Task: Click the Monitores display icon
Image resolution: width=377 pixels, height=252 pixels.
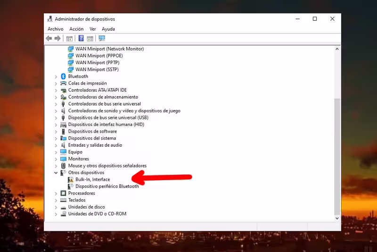Action: (63, 159)
